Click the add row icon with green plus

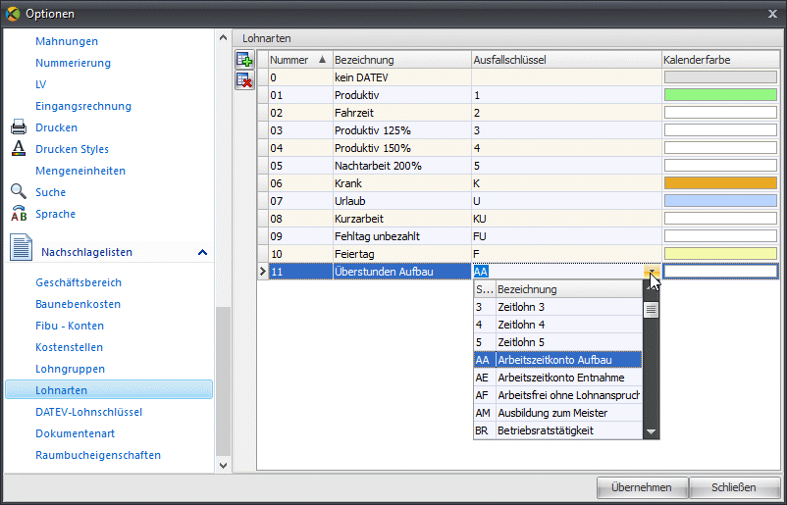[x=244, y=60]
